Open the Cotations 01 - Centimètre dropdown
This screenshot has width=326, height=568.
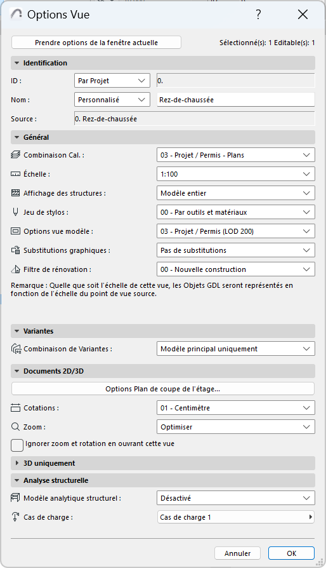(236, 408)
